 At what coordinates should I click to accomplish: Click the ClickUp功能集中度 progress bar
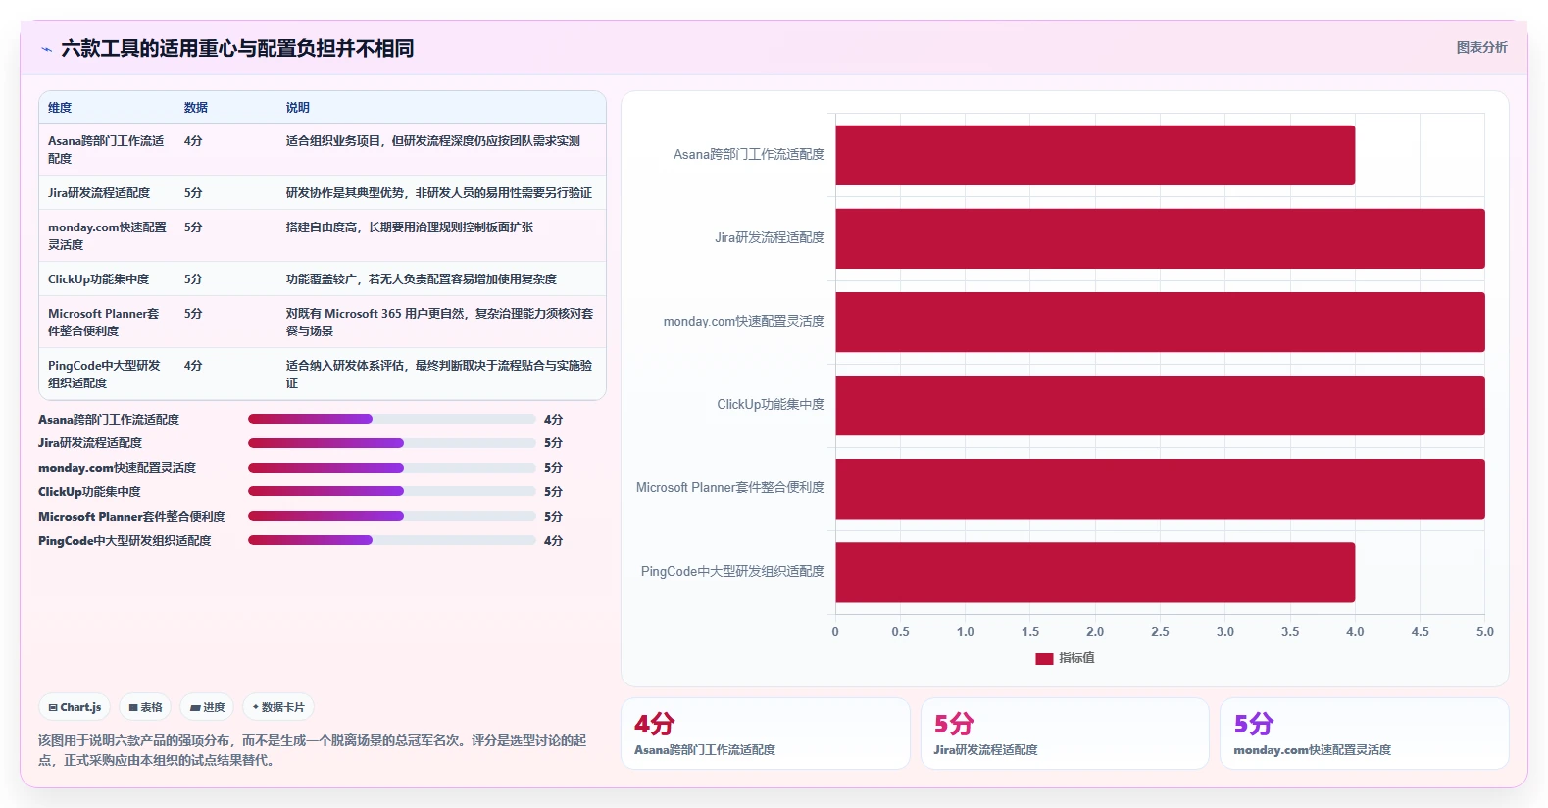click(391, 491)
